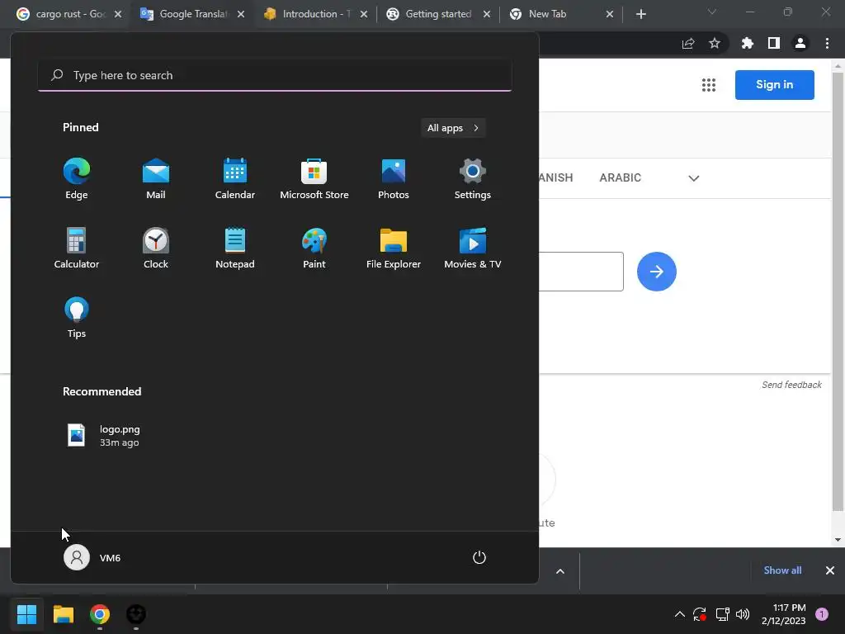845x634 pixels.
Task: Open the network tray icon
Action: point(722,614)
